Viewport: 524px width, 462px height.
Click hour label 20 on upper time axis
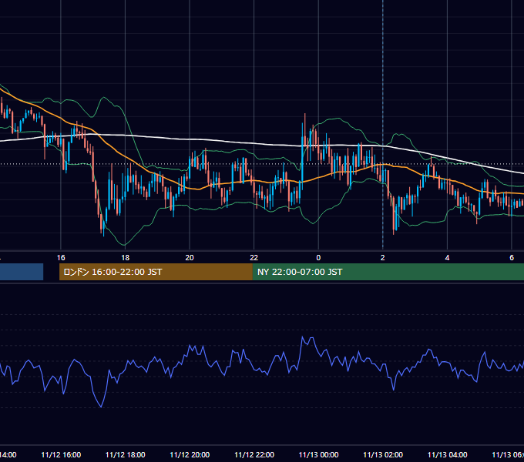[x=190, y=258]
